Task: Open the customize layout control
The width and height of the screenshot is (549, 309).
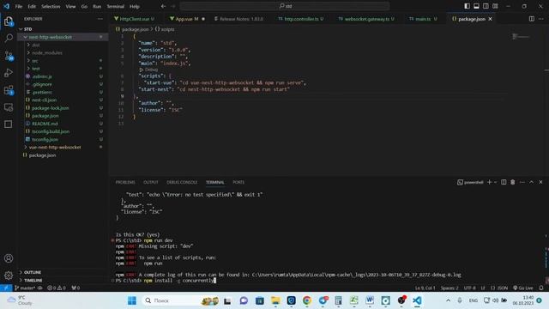Action: point(495,6)
